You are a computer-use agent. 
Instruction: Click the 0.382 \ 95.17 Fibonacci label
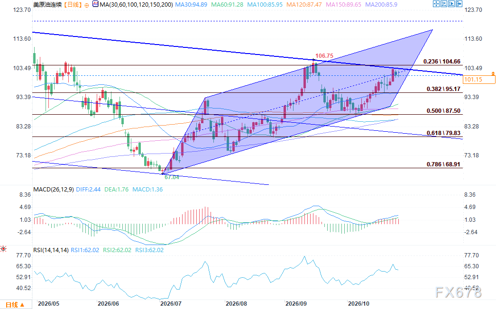pyautogui.click(x=443, y=89)
